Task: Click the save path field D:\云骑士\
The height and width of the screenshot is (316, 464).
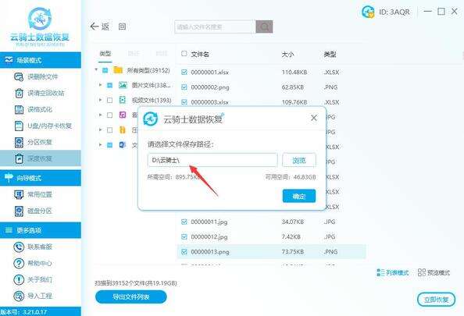Action: [x=212, y=160]
